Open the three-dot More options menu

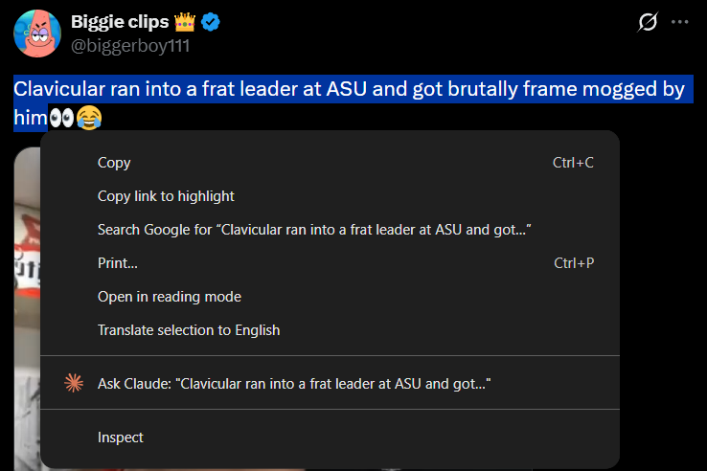[x=679, y=22]
